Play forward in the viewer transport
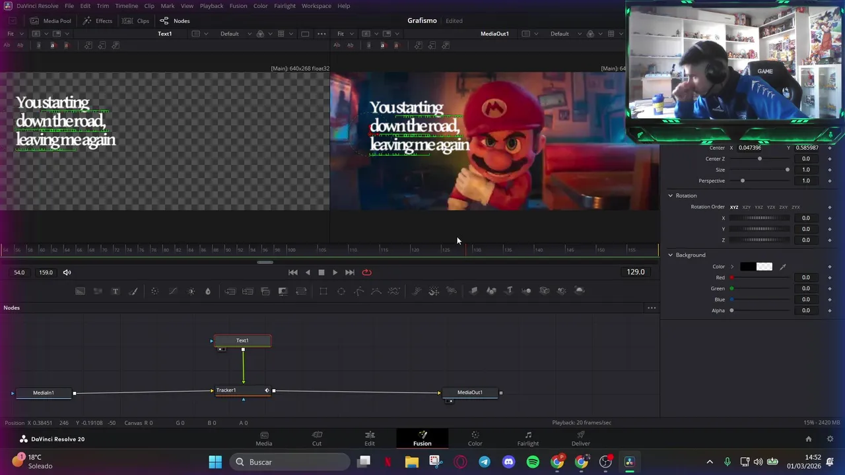The image size is (845, 475). [x=335, y=272]
